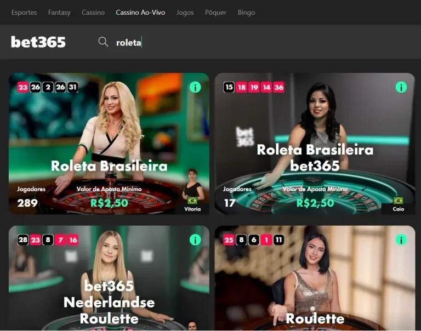Click the bet365 logo
The width and height of the screenshot is (421, 331).
tap(38, 42)
